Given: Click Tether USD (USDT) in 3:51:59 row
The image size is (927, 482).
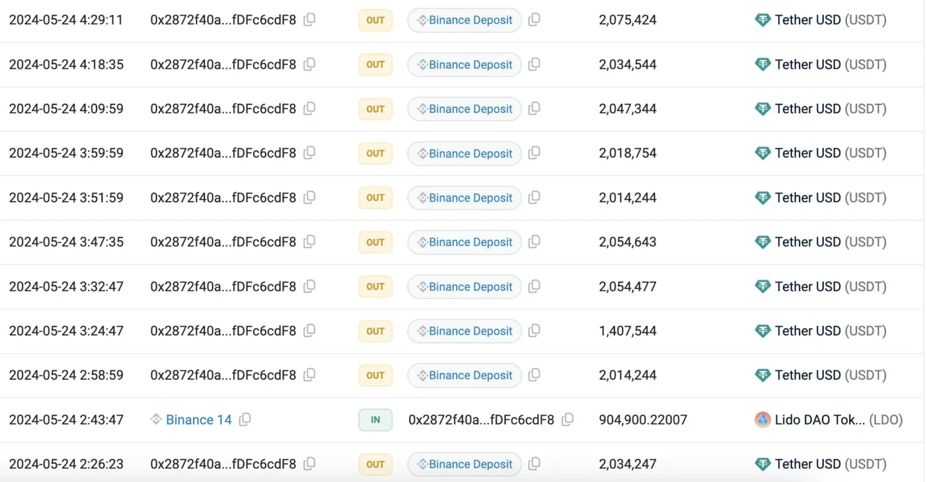Looking at the screenshot, I should (830, 198).
